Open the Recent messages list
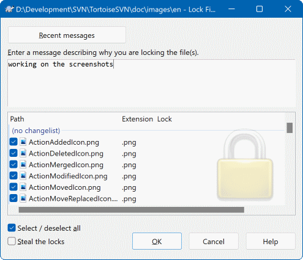 pyautogui.click(x=67, y=35)
